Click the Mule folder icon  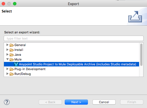pyautogui.click(x=12, y=59)
